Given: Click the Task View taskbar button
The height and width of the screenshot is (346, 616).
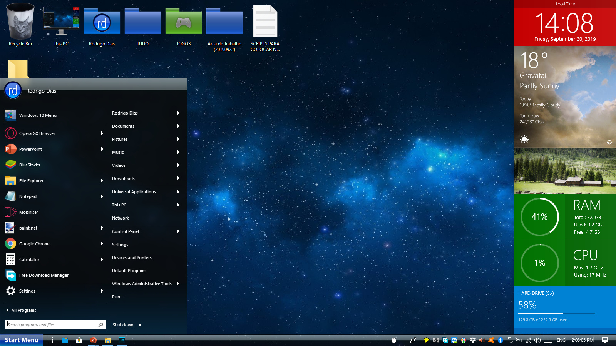Looking at the screenshot, I should 50,340.
